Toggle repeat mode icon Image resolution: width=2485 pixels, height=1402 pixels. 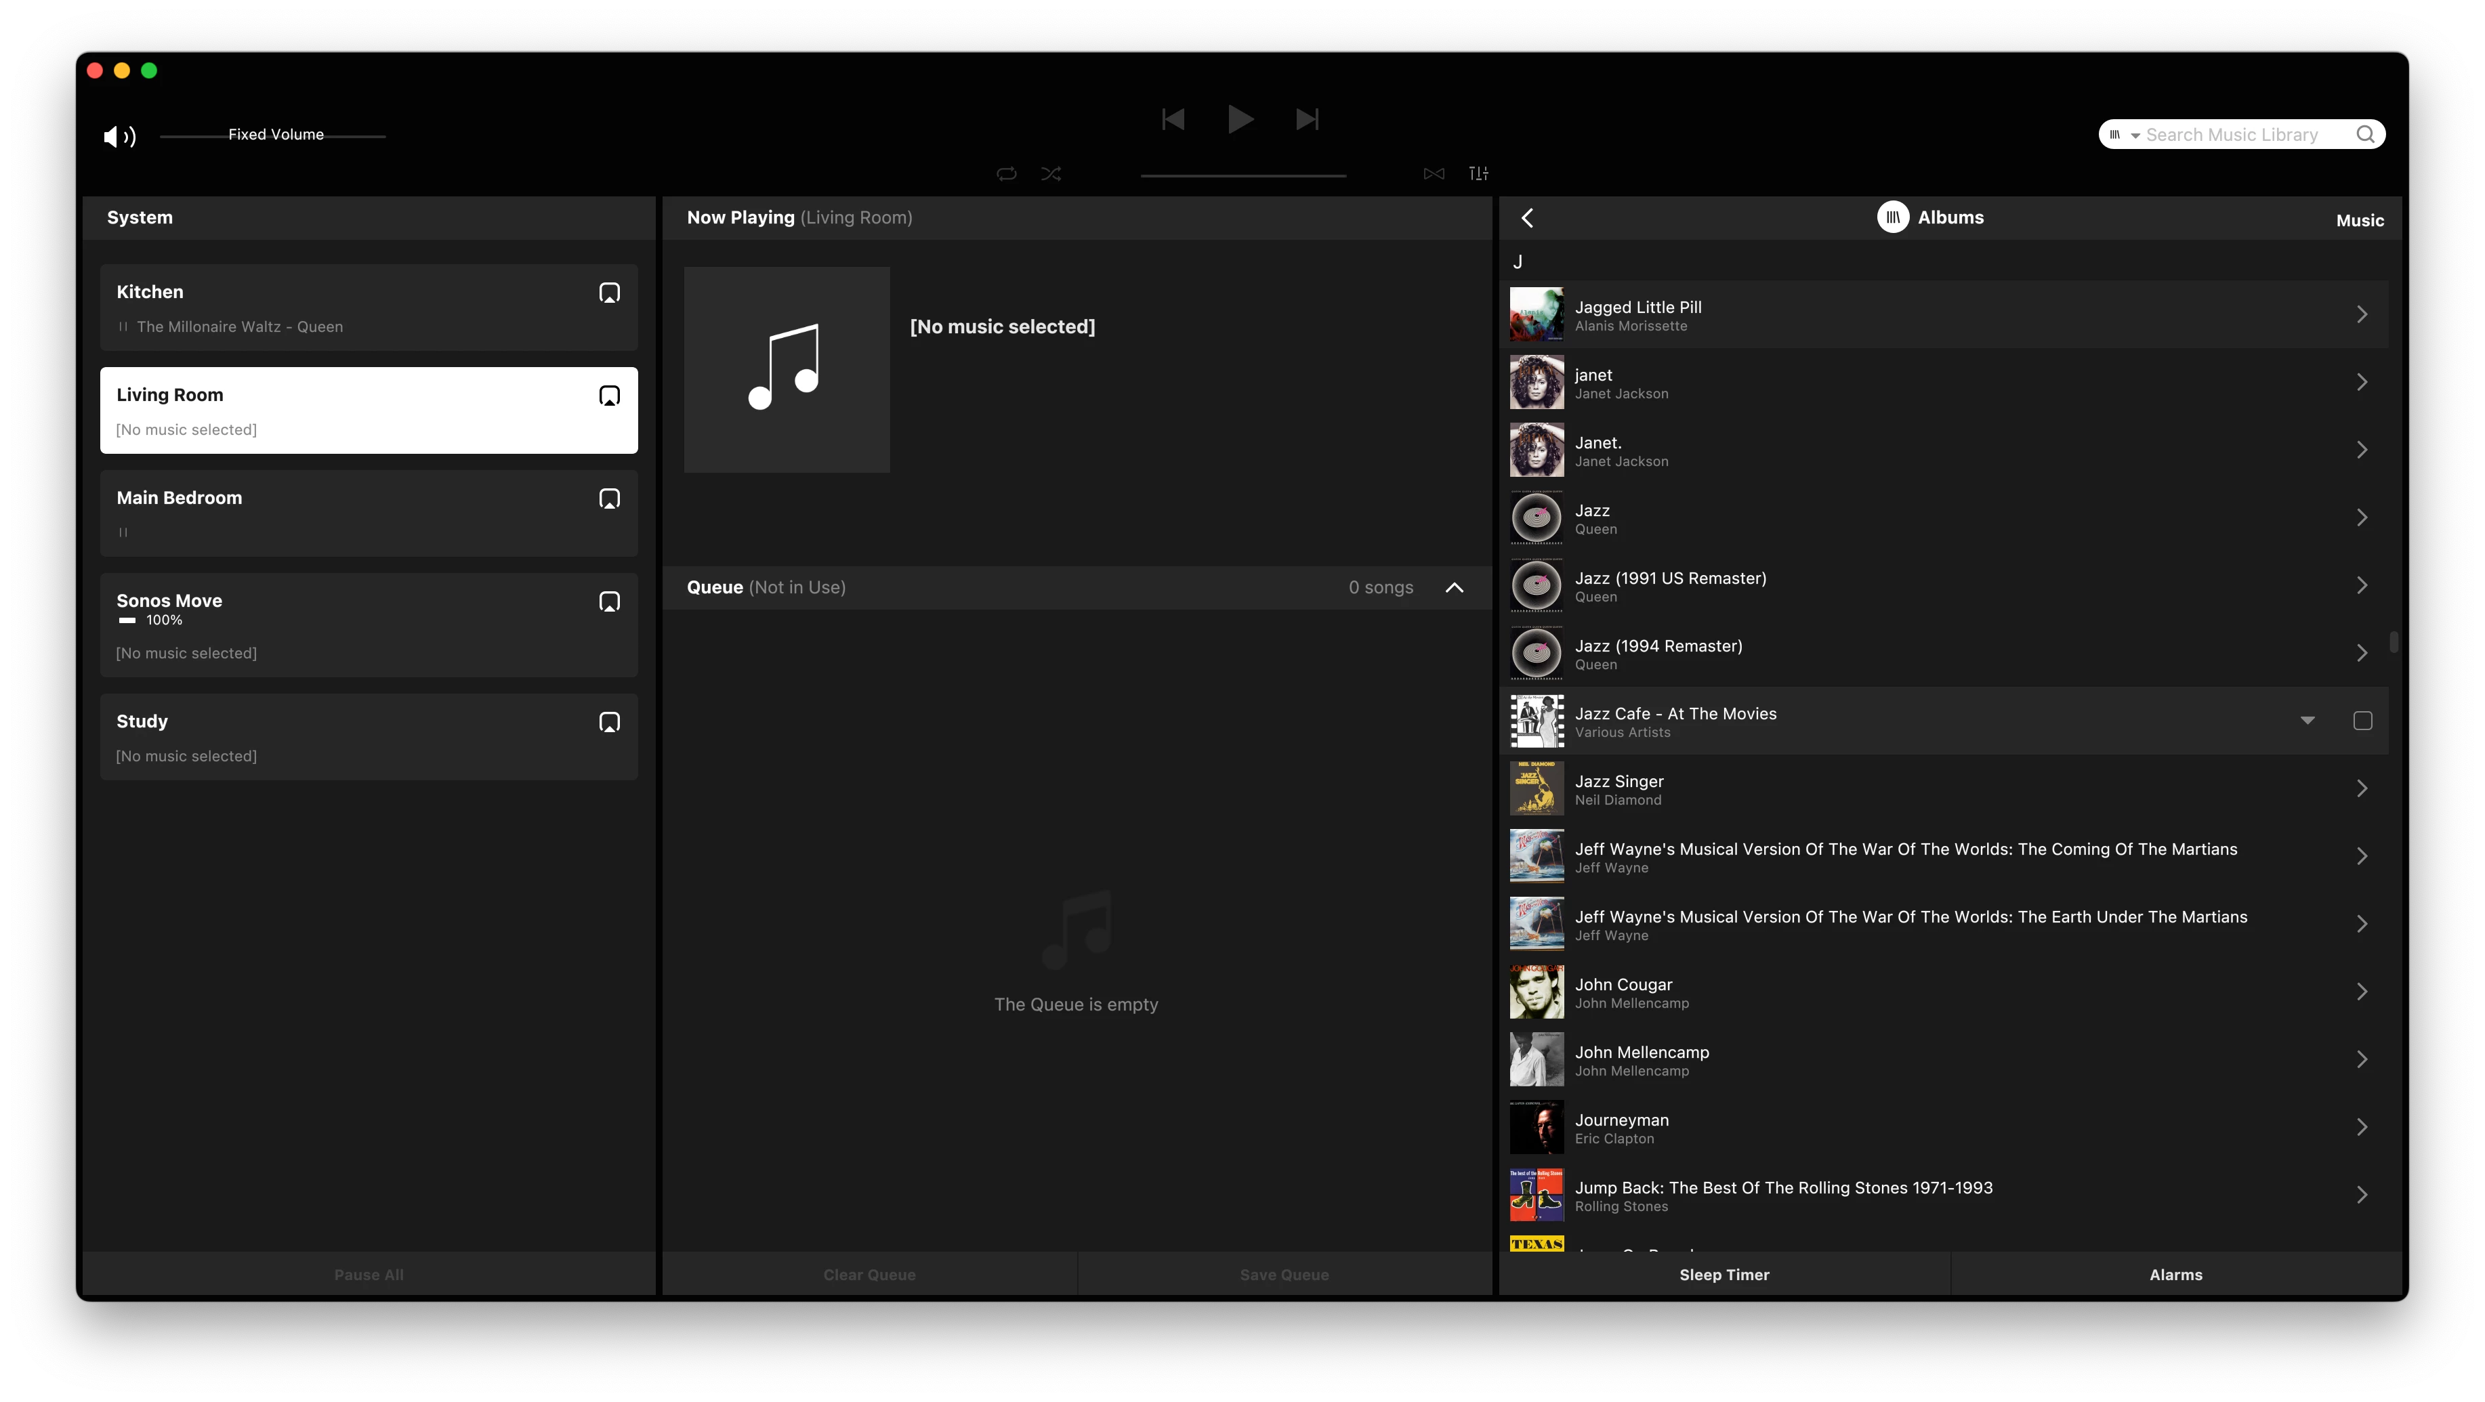pyautogui.click(x=1006, y=173)
